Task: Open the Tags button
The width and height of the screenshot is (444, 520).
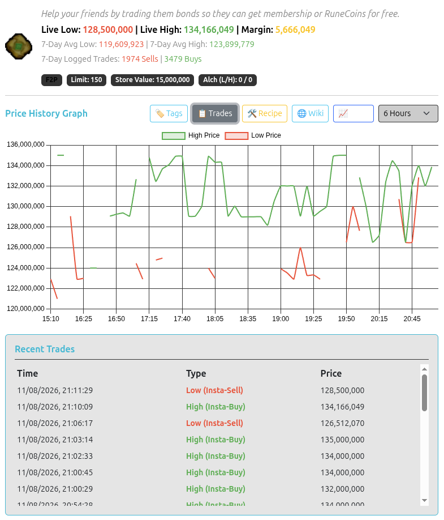Action: tap(169, 113)
